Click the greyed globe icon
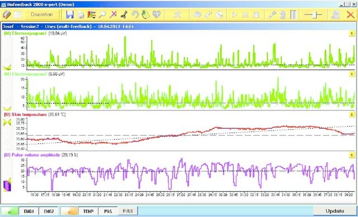 [x=219, y=15]
